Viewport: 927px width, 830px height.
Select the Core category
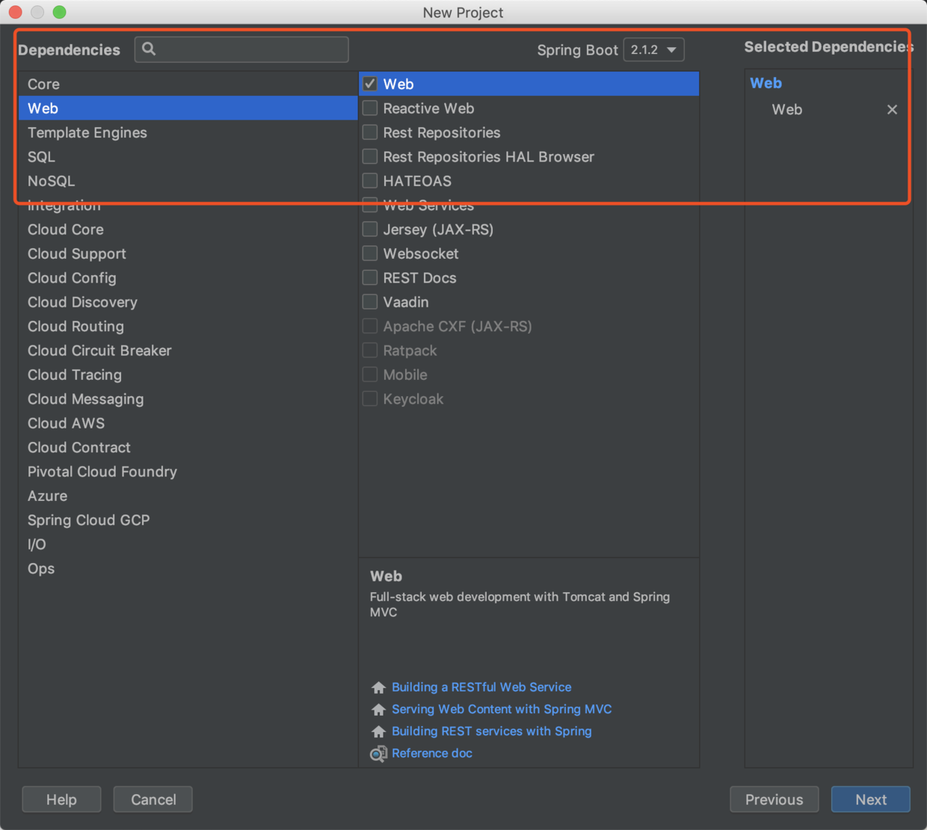click(x=188, y=84)
